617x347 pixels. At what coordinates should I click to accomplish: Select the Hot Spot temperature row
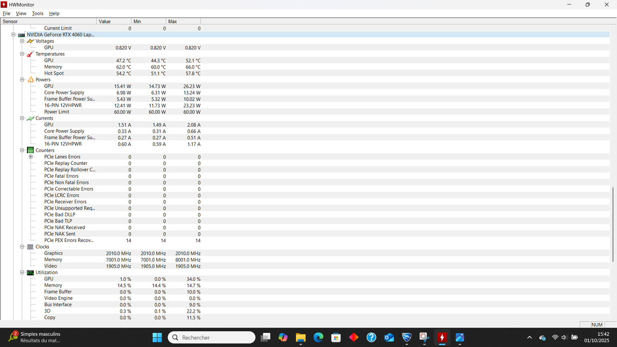pyautogui.click(x=305, y=73)
